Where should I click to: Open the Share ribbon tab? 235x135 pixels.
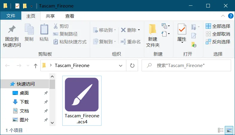click(x=50, y=16)
